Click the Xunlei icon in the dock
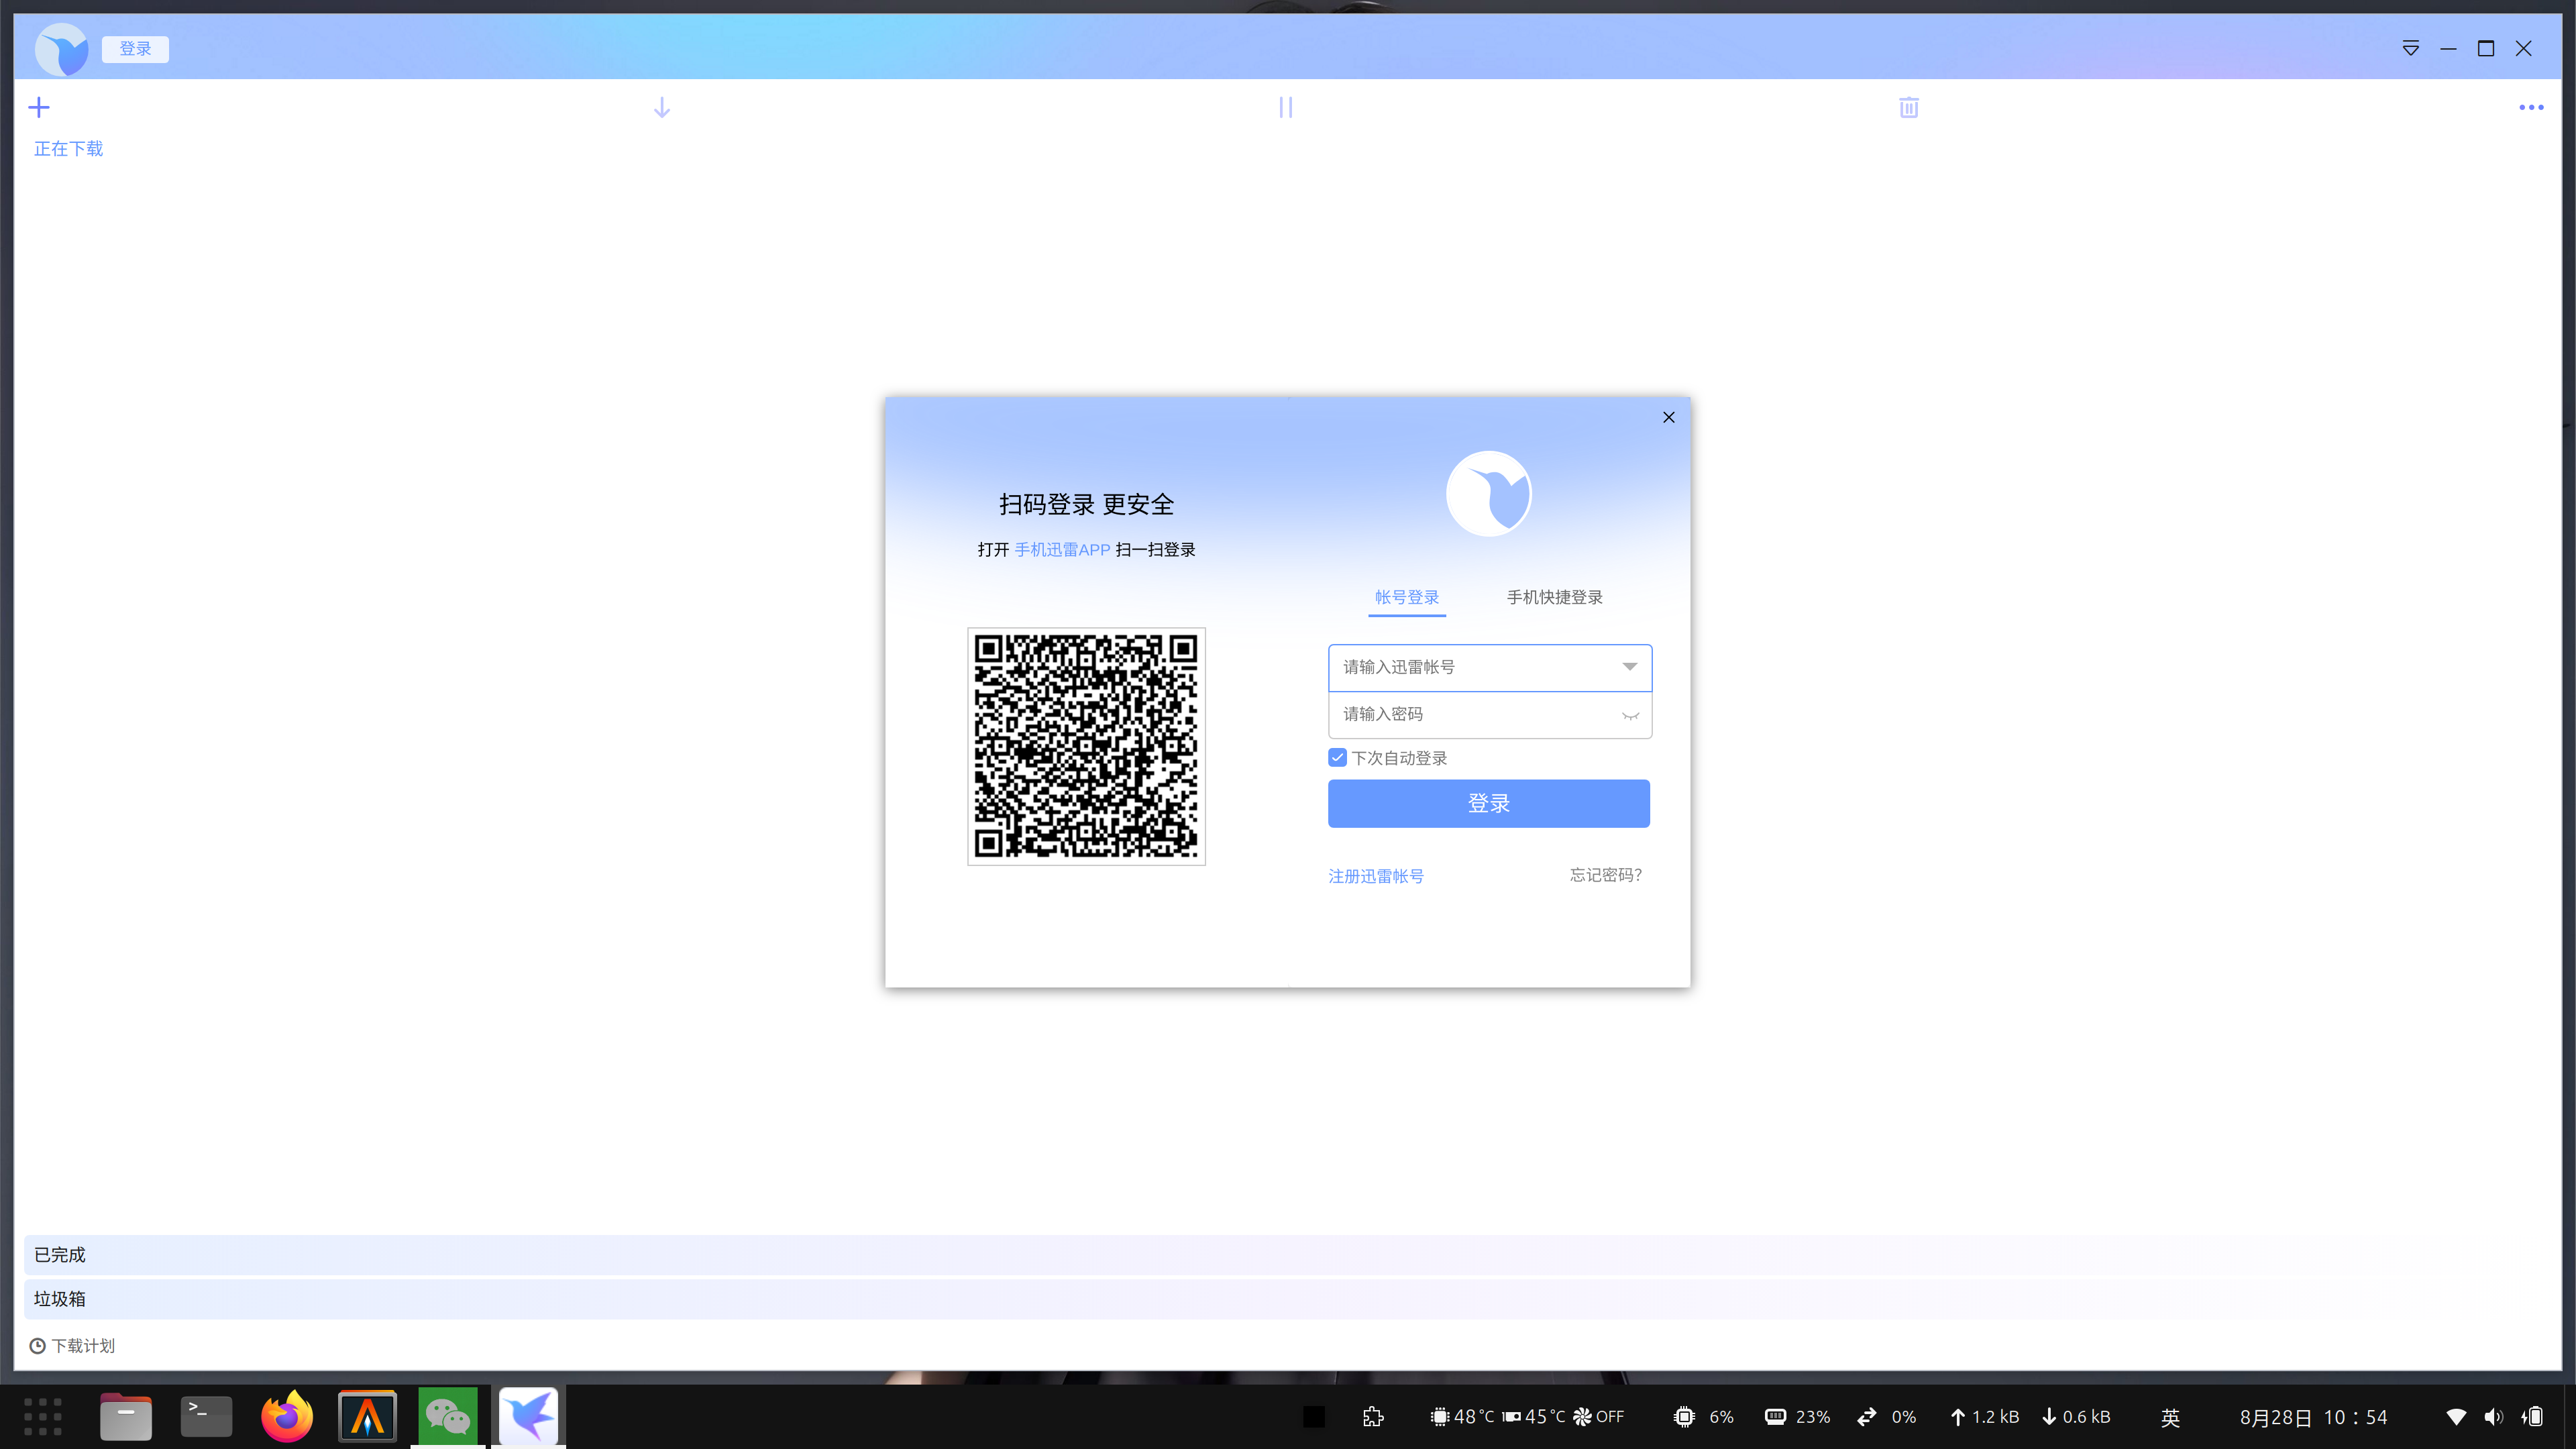2576x1449 pixels. click(x=528, y=1416)
